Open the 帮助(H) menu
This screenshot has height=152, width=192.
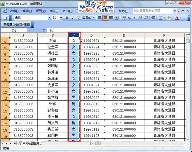(x=123, y=11)
